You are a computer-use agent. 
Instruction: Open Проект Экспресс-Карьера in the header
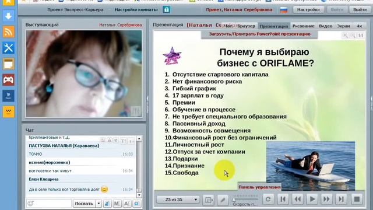tap(75, 10)
